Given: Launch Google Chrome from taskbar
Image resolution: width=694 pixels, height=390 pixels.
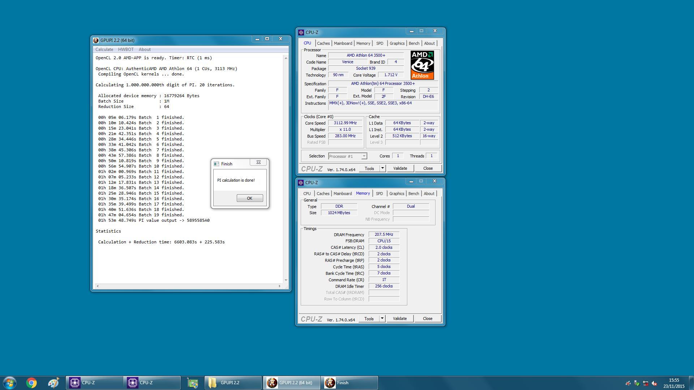Looking at the screenshot, I should coord(31,383).
